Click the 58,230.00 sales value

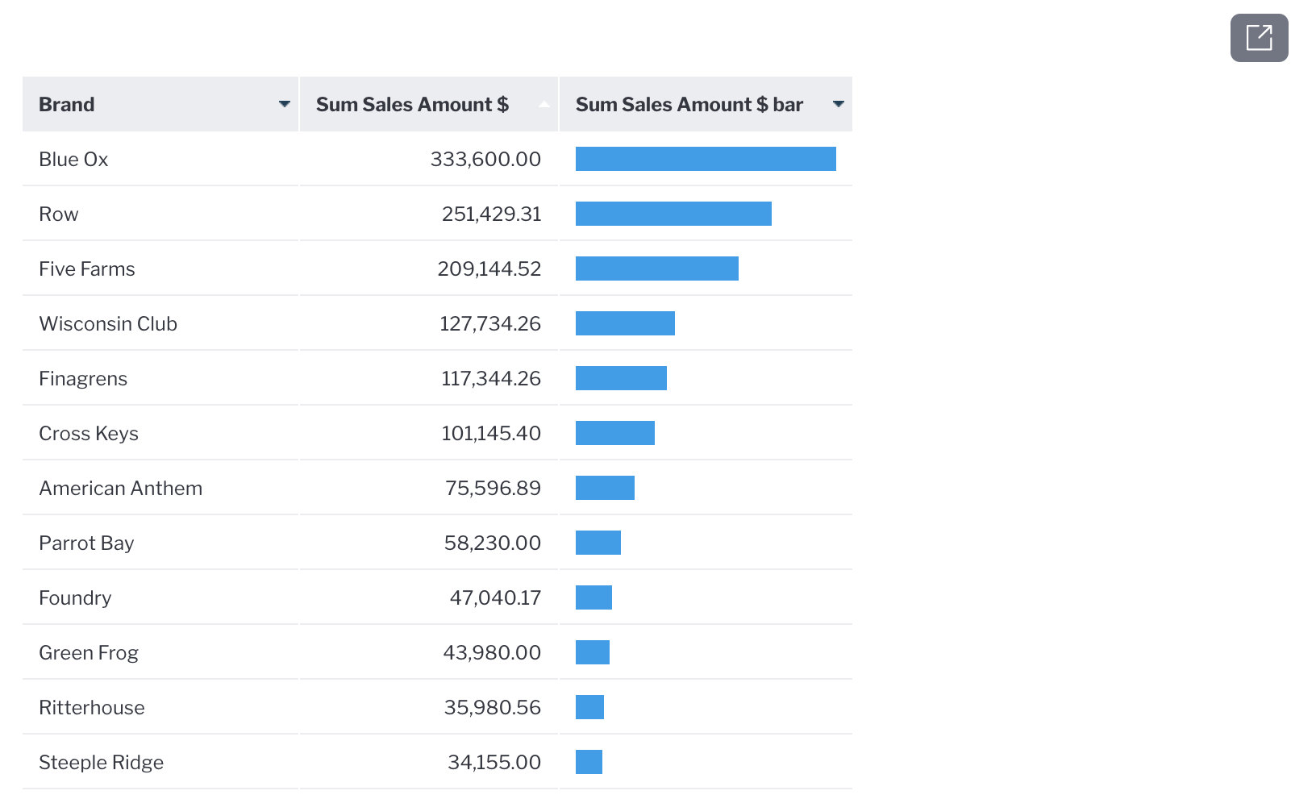pos(493,543)
